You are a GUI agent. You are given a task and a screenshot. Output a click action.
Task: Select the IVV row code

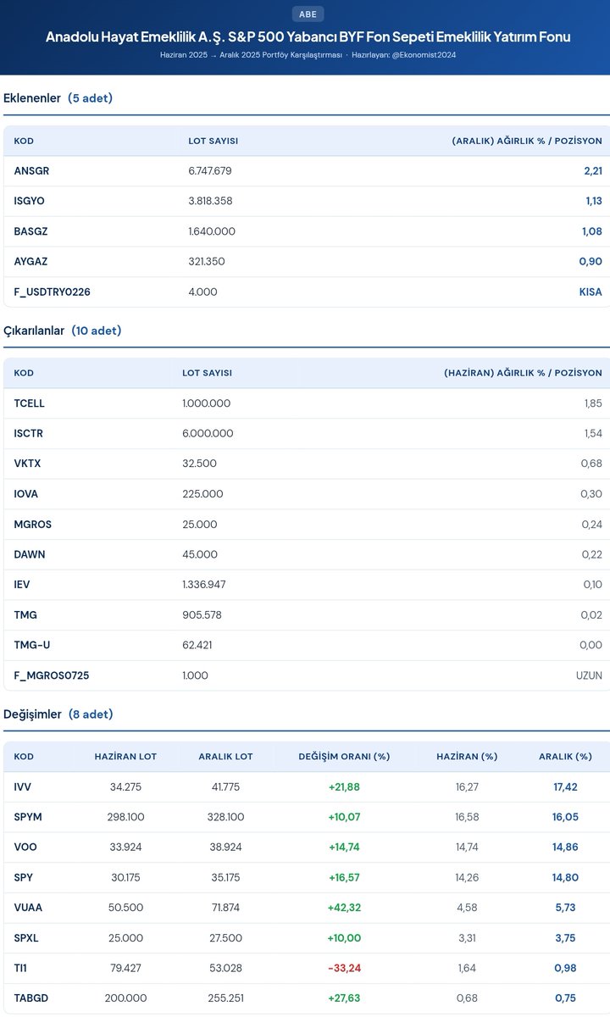point(23,787)
